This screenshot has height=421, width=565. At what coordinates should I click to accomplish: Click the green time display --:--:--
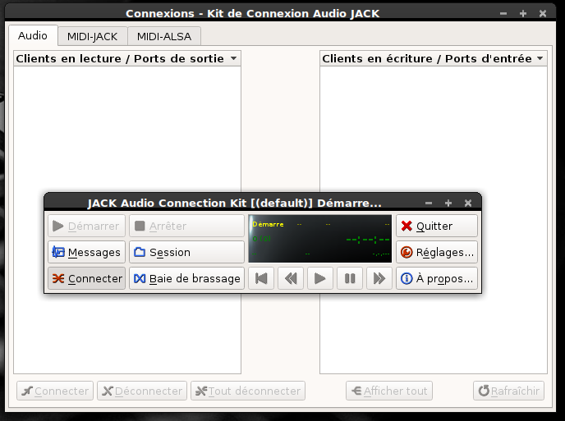click(368, 239)
